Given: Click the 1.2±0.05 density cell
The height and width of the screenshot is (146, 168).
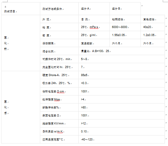Looking at the screenshot, I should [153, 35].
